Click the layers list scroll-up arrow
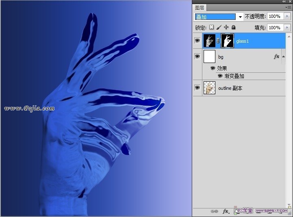The width and height of the screenshot is (293, 217). pyautogui.click(x=289, y=37)
